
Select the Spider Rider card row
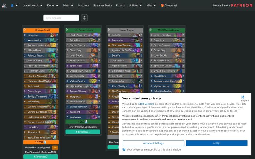coord(83,66)
